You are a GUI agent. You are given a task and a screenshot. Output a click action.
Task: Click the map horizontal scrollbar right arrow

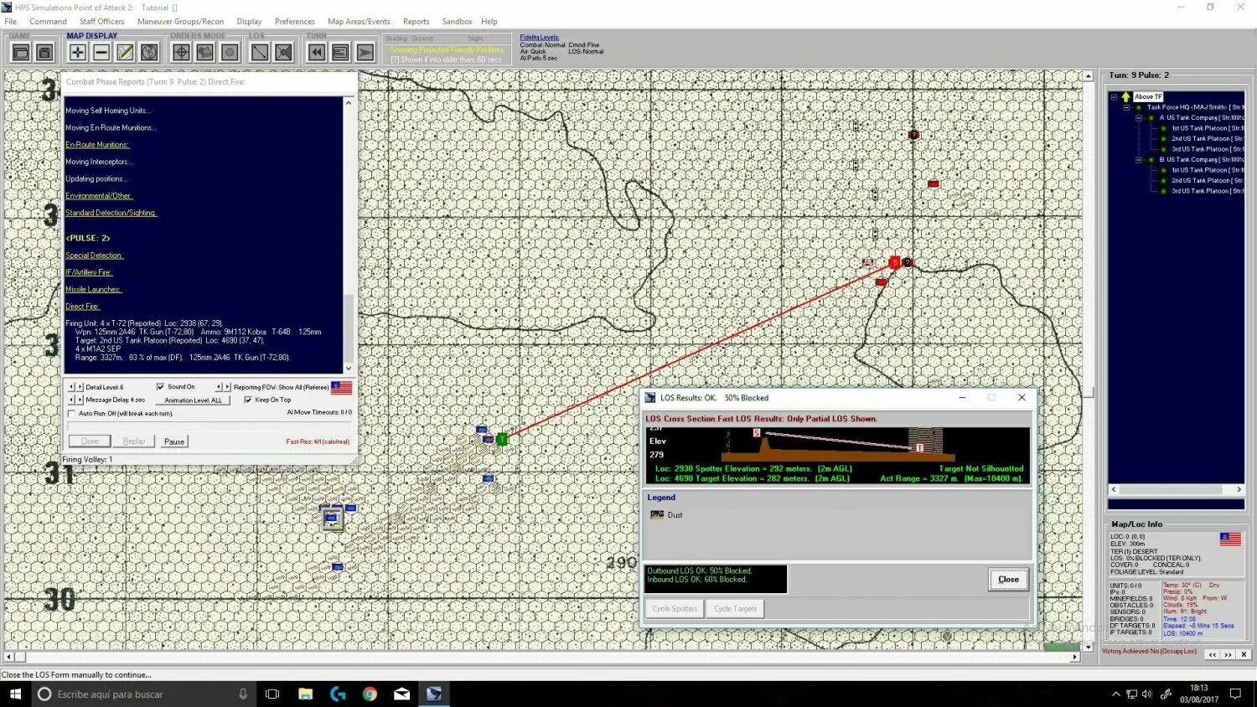(1075, 658)
